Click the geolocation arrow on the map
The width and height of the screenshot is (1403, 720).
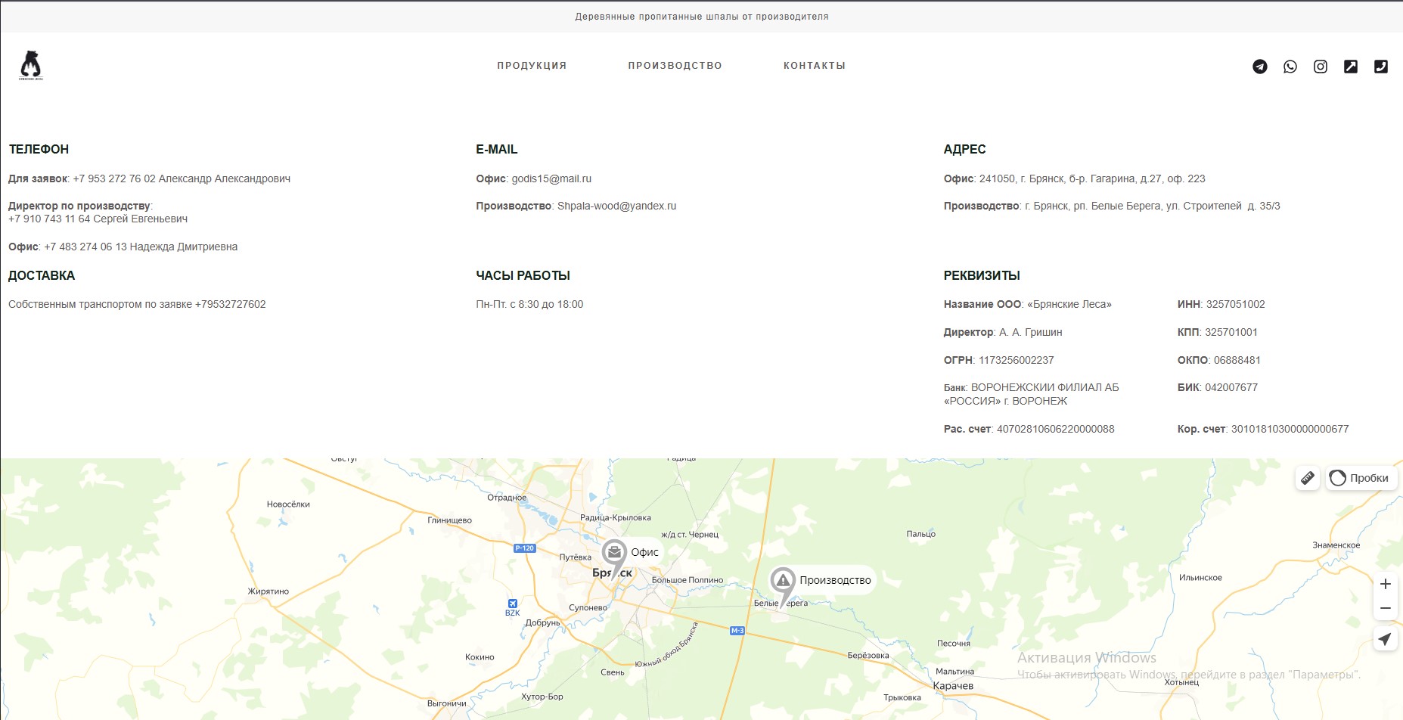point(1386,638)
